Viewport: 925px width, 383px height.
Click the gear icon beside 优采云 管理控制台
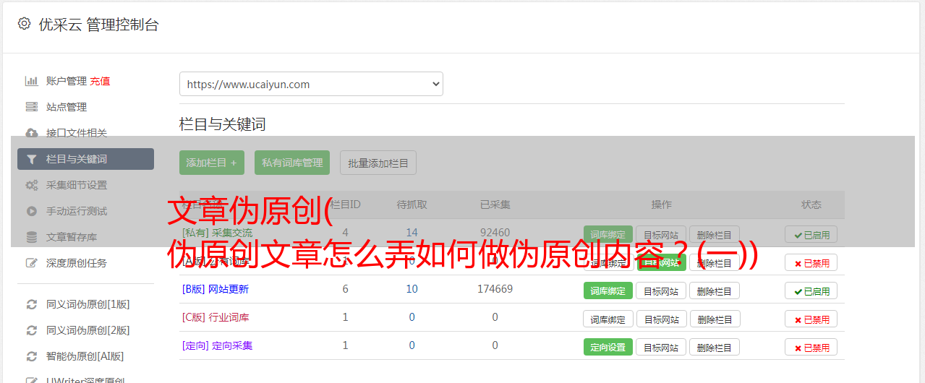click(x=24, y=24)
